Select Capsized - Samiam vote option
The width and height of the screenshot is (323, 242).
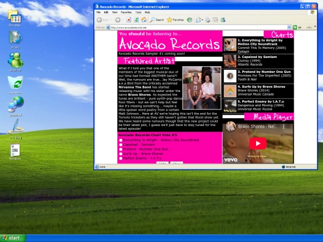[x=121, y=145]
